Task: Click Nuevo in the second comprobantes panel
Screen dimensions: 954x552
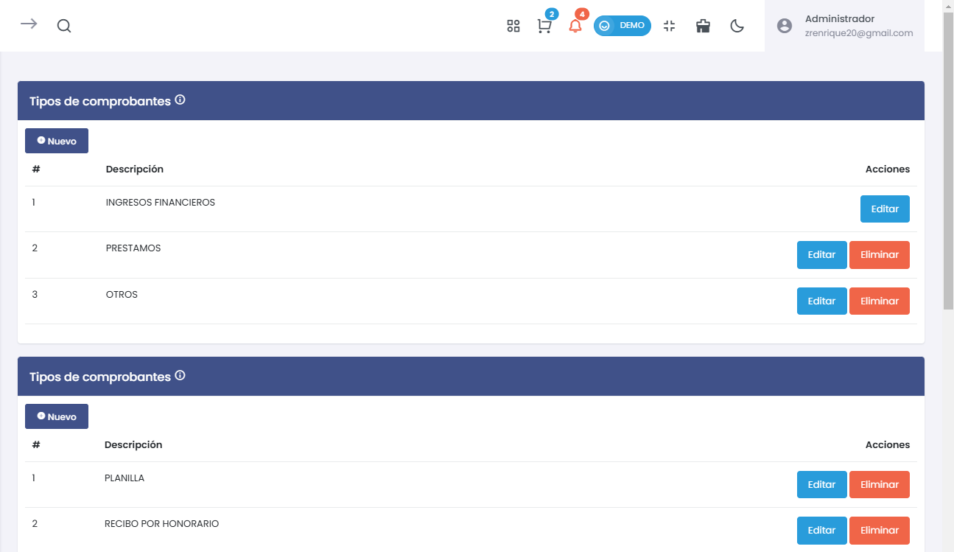Action: click(57, 416)
